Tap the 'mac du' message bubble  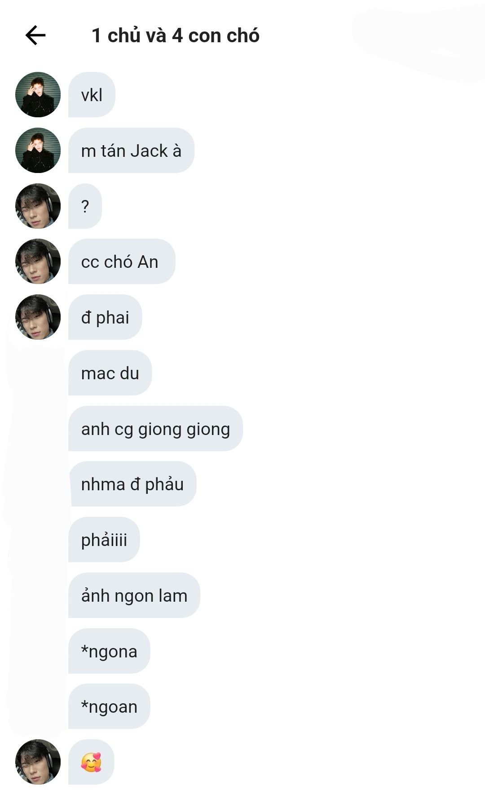[x=110, y=373]
